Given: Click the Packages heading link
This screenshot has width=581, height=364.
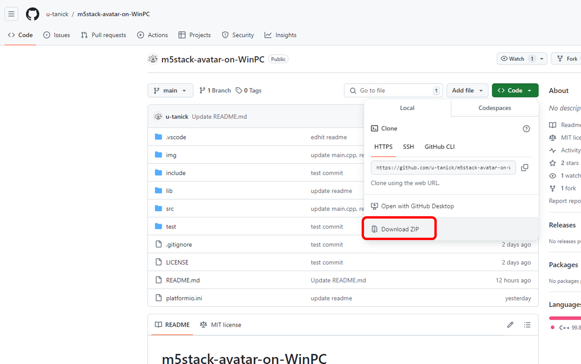Looking at the screenshot, I should 563,265.
